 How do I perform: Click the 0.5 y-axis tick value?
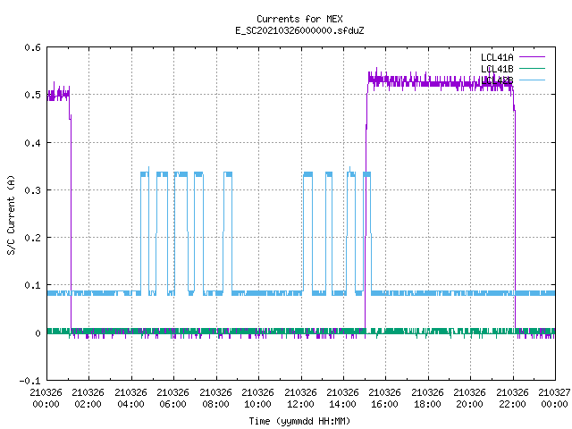(x=32, y=95)
